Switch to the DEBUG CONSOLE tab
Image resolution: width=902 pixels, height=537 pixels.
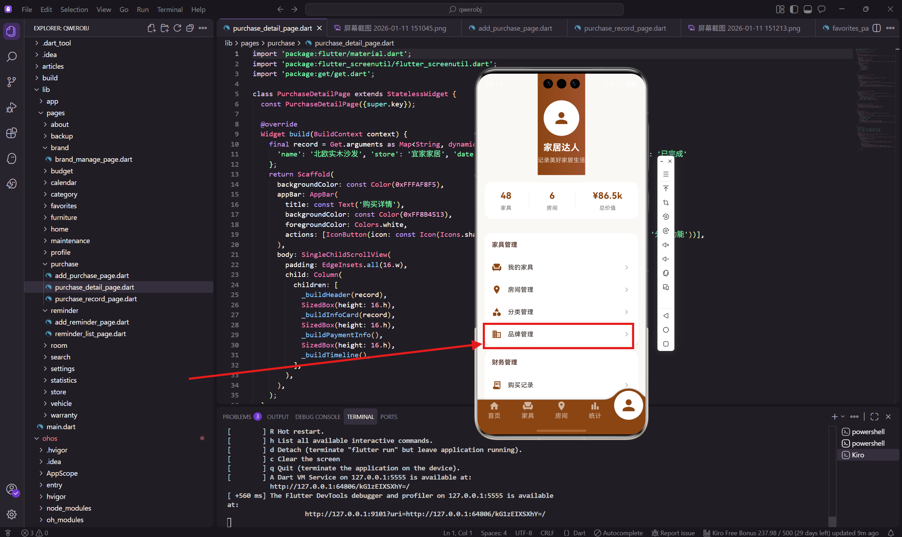click(x=318, y=416)
